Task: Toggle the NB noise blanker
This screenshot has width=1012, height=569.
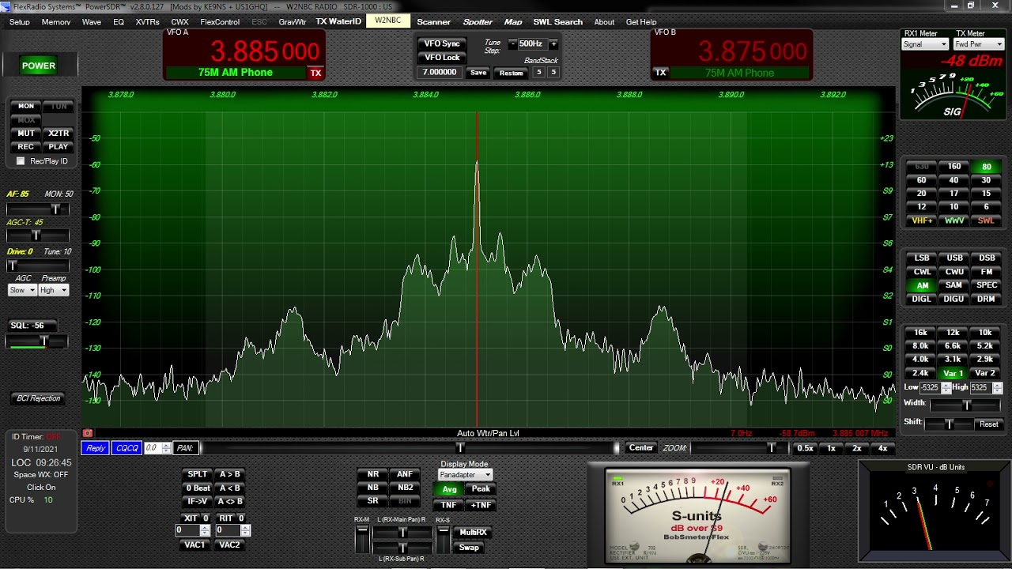Action: pos(372,488)
